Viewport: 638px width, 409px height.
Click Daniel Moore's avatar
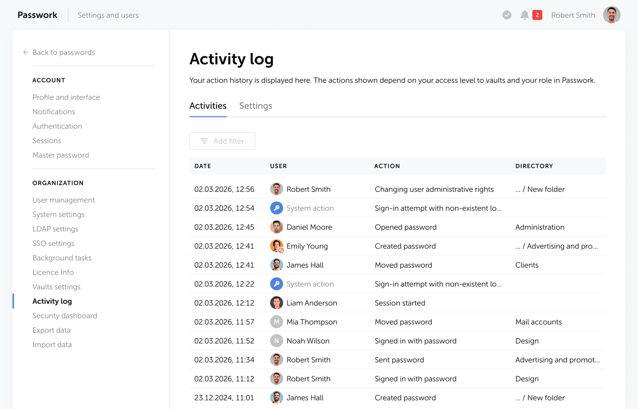[276, 227]
